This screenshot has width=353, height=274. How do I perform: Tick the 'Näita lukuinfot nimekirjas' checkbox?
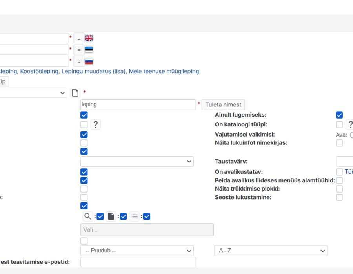click(x=339, y=143)
